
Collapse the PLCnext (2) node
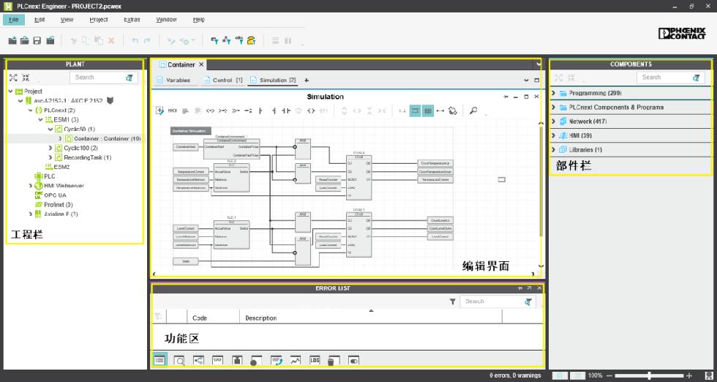click(31, 111)
